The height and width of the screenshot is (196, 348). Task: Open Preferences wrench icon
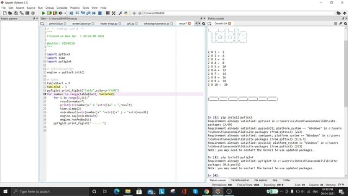click(x=120, y=13)
